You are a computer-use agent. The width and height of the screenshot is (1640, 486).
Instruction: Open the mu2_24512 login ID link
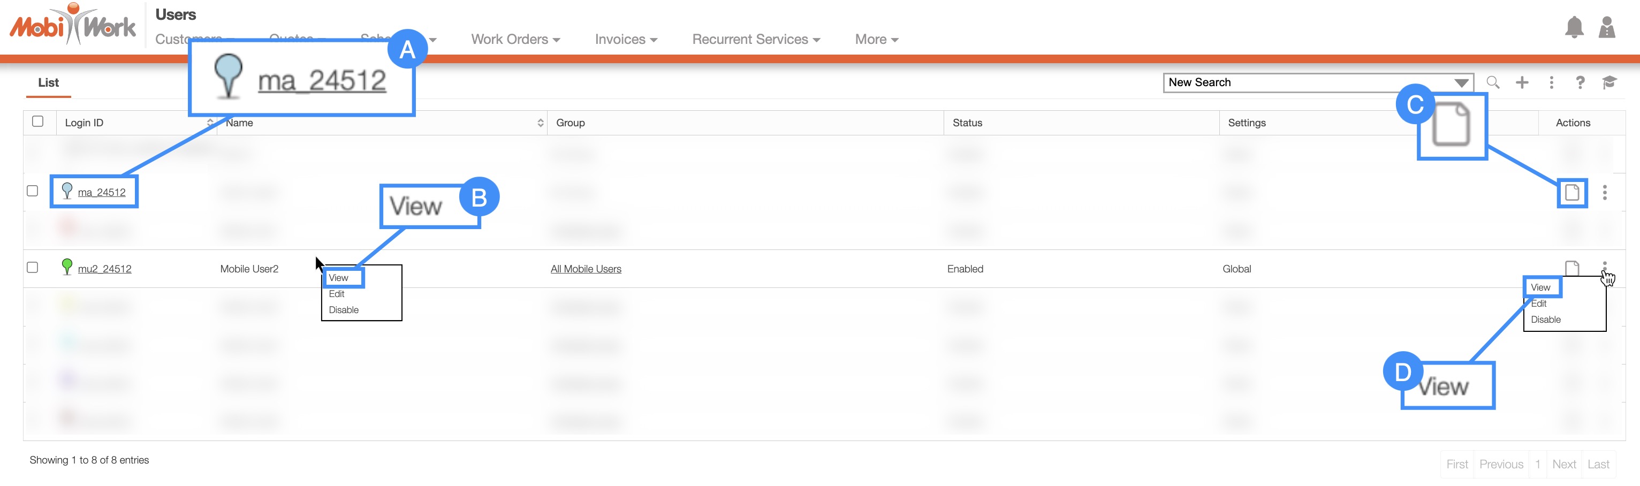pyautogui.click(x=104, y=269)
